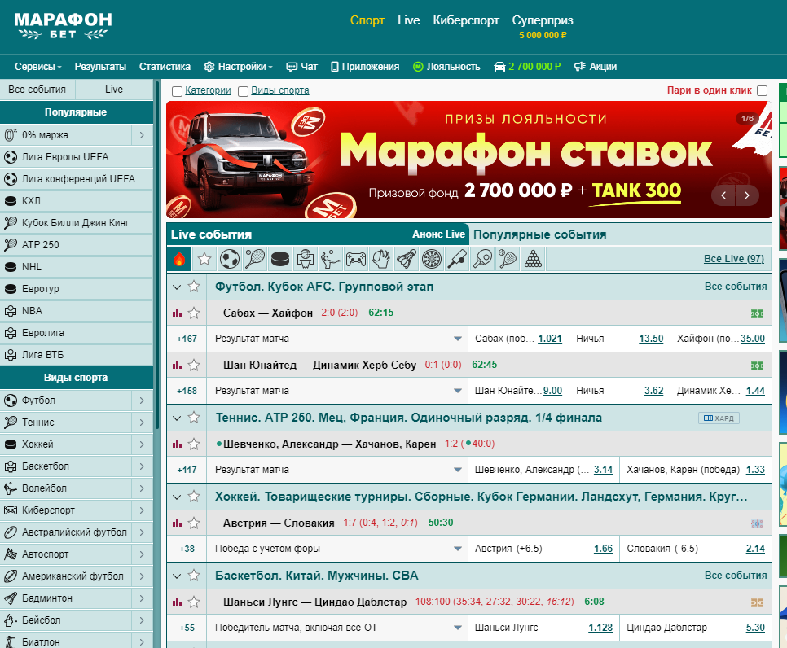Filter live events by volleyball player icon

pos(331,259)
